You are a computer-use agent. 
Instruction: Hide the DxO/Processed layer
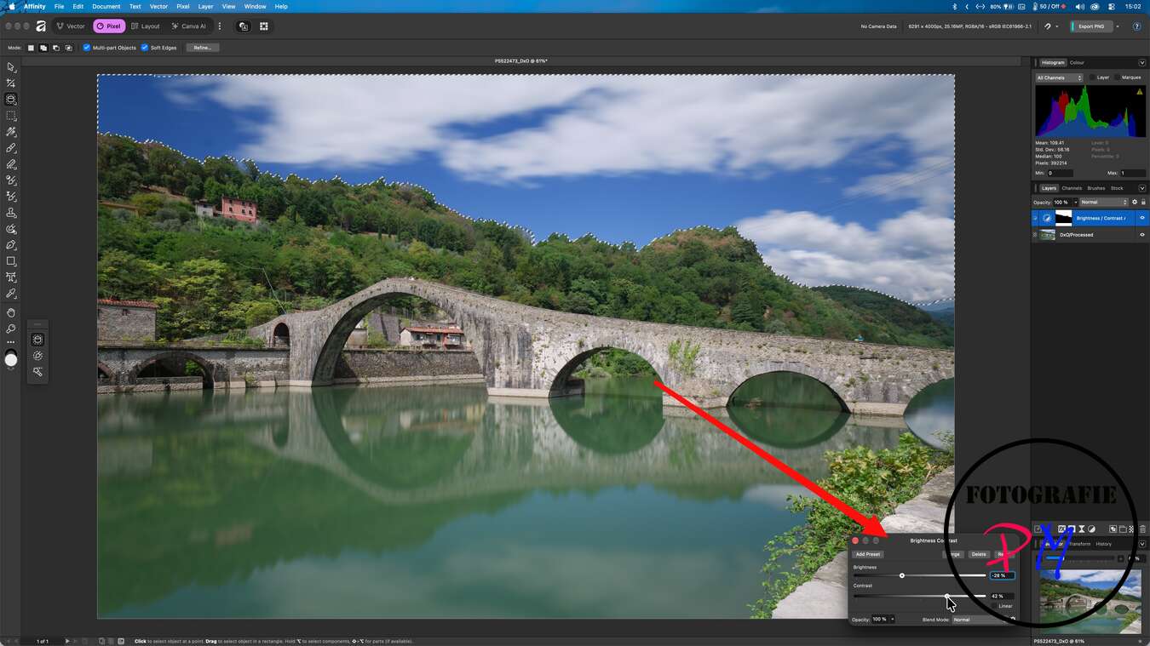coord(1142,234)
